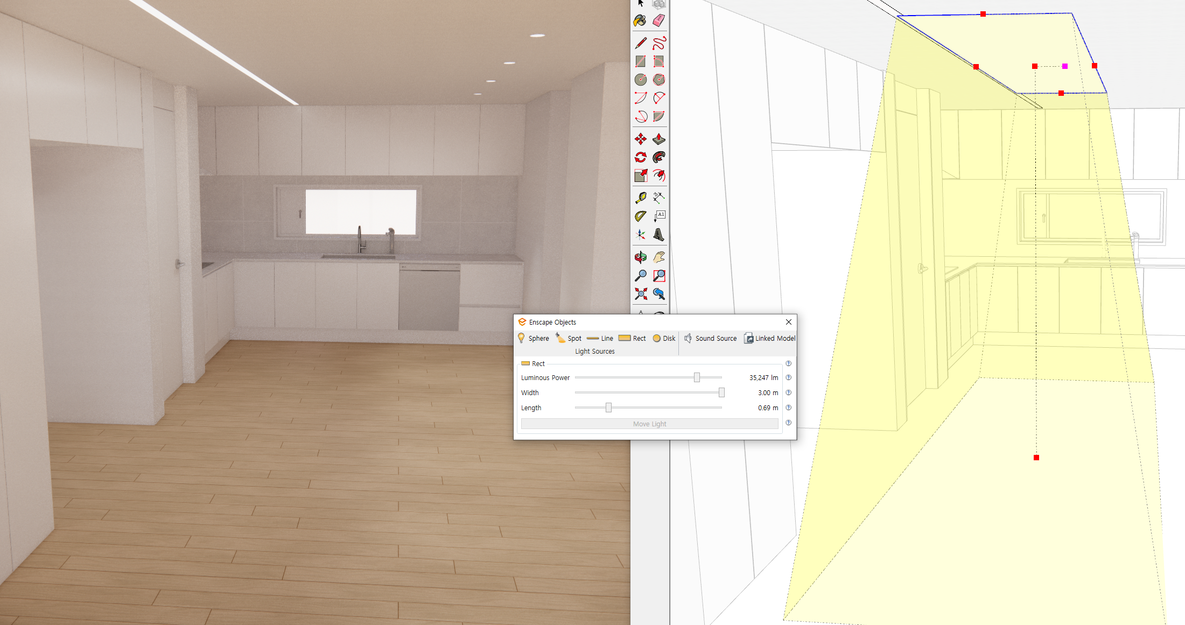Select the Paint Bucket tool

coord(640,21)
